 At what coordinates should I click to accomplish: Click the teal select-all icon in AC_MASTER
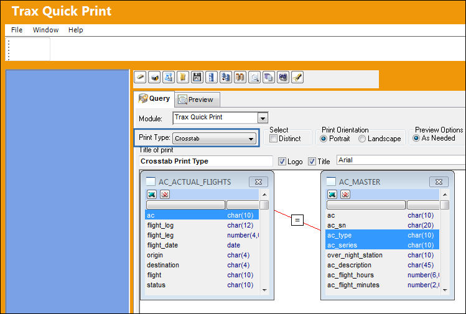pos(332,194)
